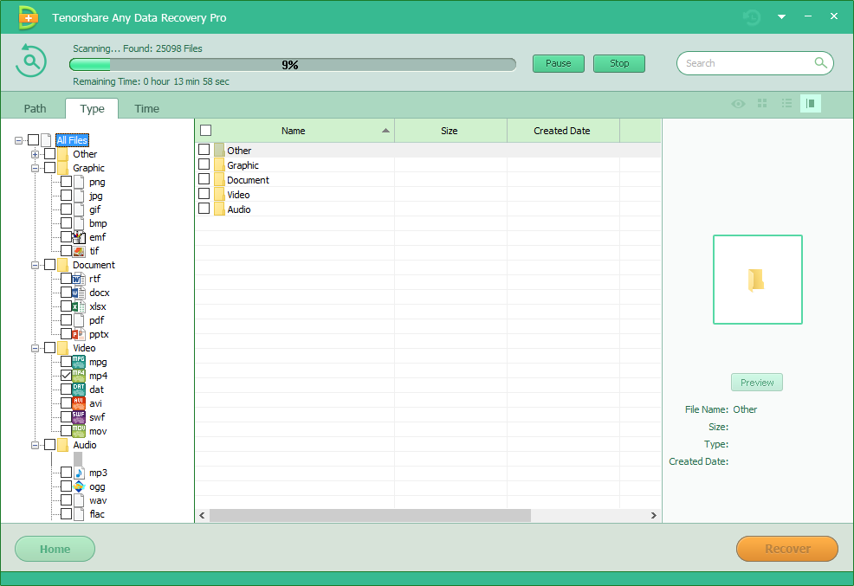Click the Recover button
Screen dimensions: 854x586
point(786,548)
